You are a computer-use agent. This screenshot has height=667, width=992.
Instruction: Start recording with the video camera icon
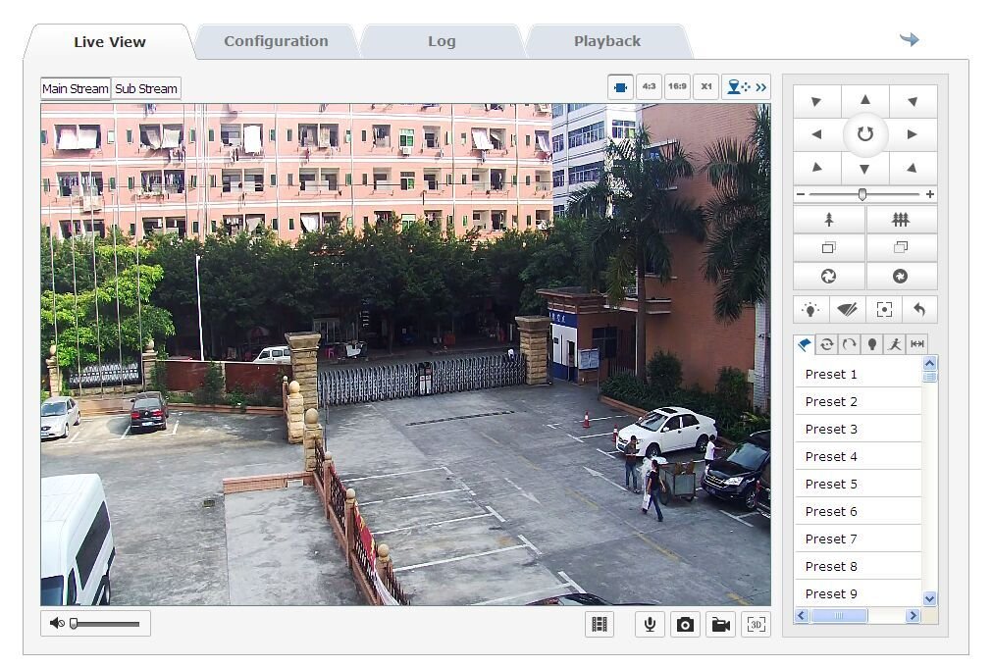[721, 625]
